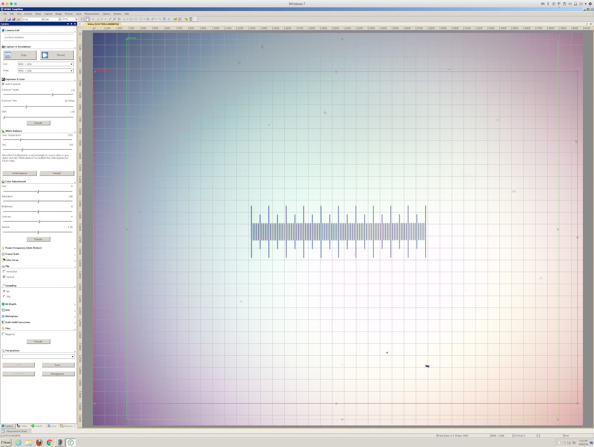The width and height of the screenshot is (594, 447).
Task: Enable the Horizontal flip checkbox
Action: [4, 271]
